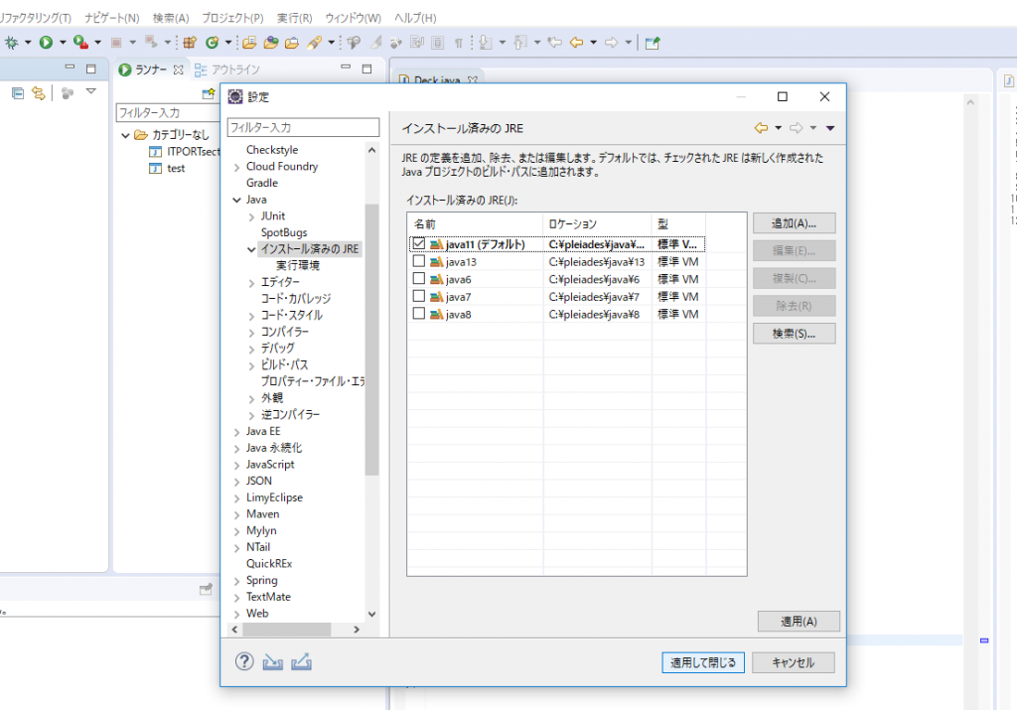Click the import preferences icon
This screenshot has width=1017, height=710.
click(x=273, y=661)
